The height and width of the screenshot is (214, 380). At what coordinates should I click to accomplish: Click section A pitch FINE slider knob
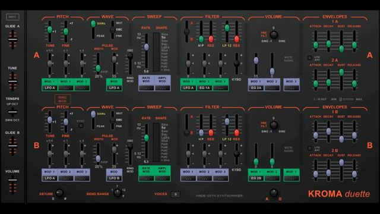[x=66, y=32]
